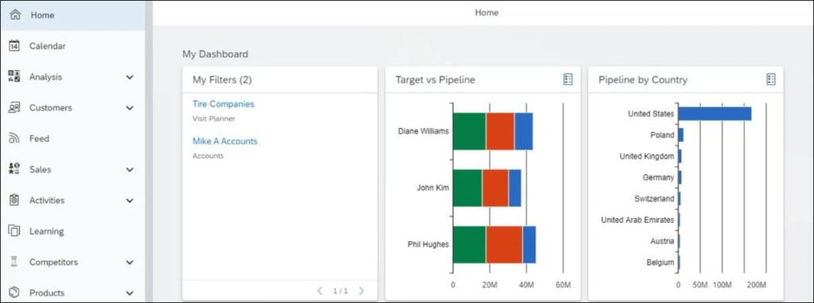Open the Mike A Accounts filter link

pos(225,141)
